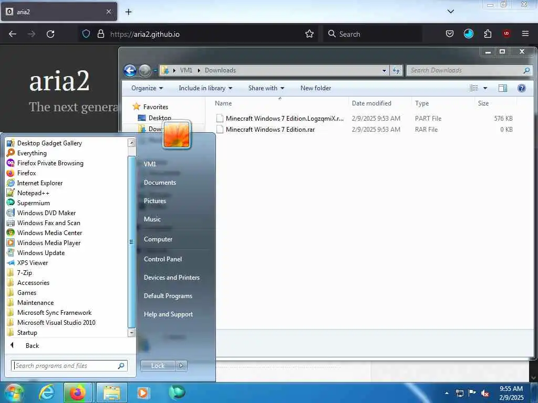Viewport: 538px width, 403px height.
Task: Open the view options dropdown arrow
Action: (485, 88)
